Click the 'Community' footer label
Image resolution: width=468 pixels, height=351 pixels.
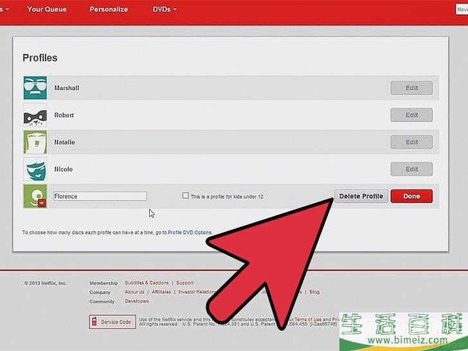coord(102,301)
